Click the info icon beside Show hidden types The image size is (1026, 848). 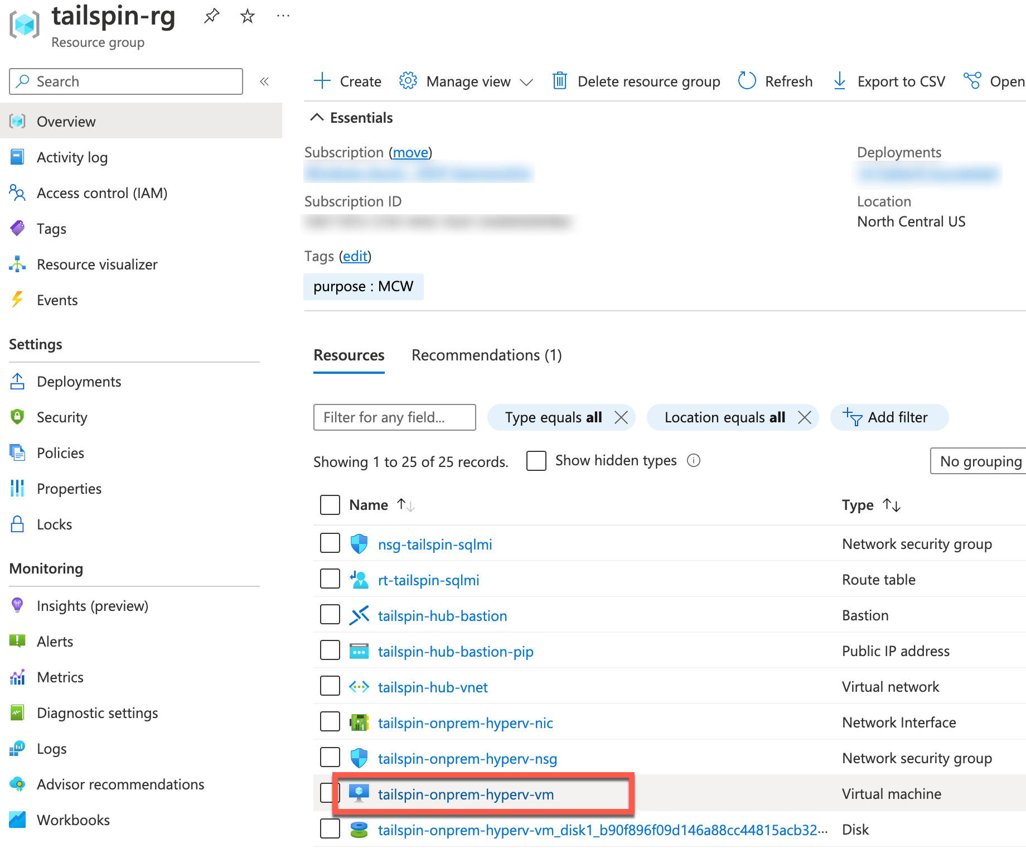pyautogui.click(x=693, y=461)
